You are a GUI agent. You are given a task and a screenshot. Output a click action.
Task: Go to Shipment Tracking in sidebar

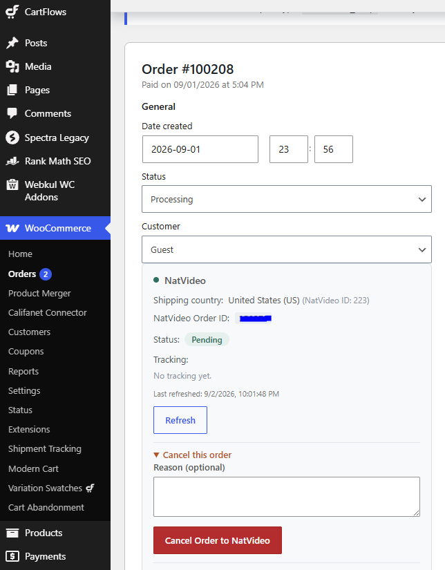[45, 448]
